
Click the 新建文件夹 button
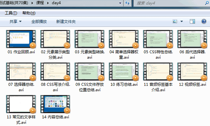(66, 22)
